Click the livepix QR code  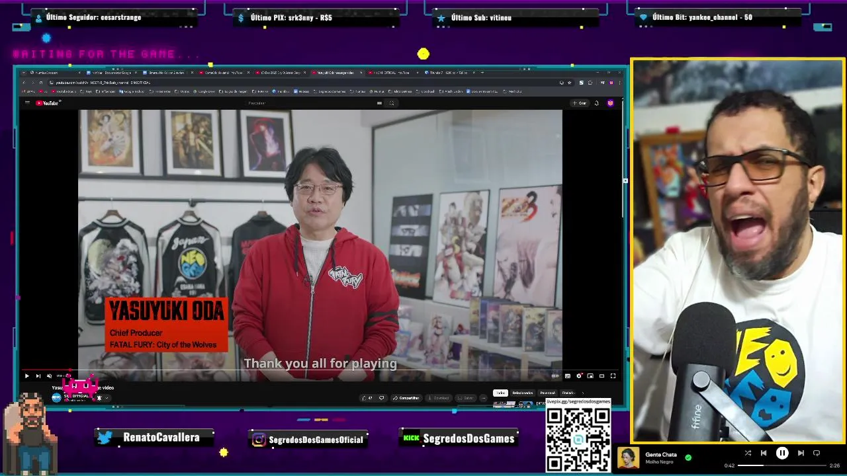[578, 439]
